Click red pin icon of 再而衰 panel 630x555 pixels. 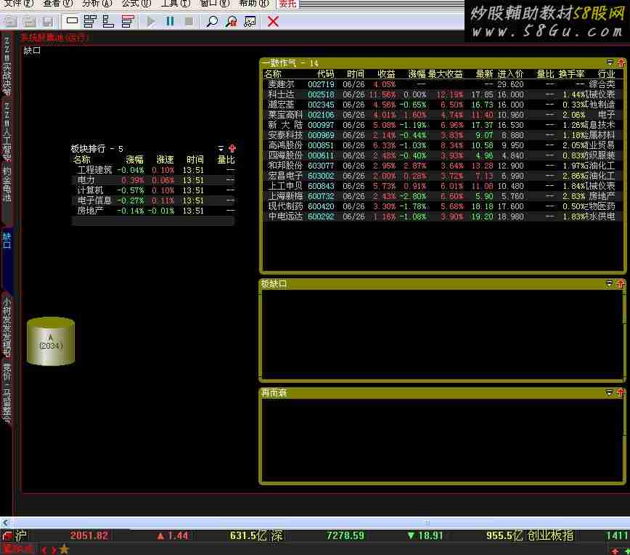click(621, 392)
